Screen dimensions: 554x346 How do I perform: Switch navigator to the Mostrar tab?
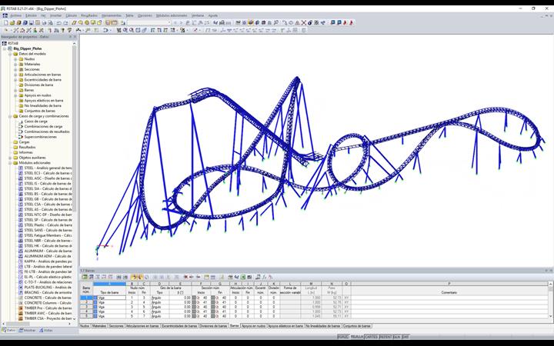point(28,331)
